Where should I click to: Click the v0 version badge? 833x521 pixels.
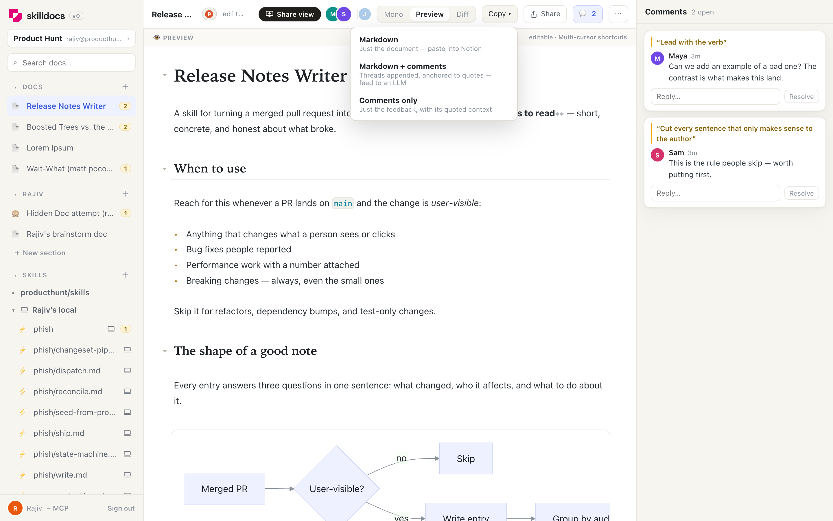(76, 16)
